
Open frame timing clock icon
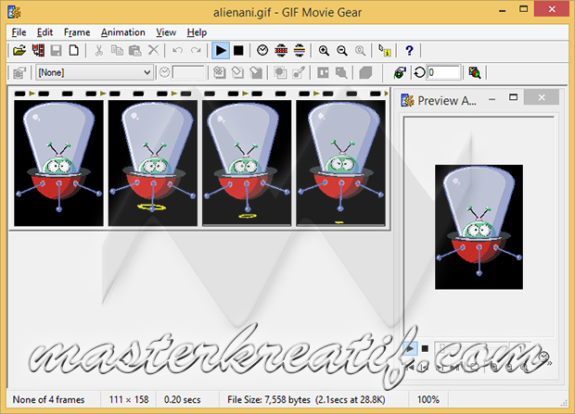(x=262, y=50)
